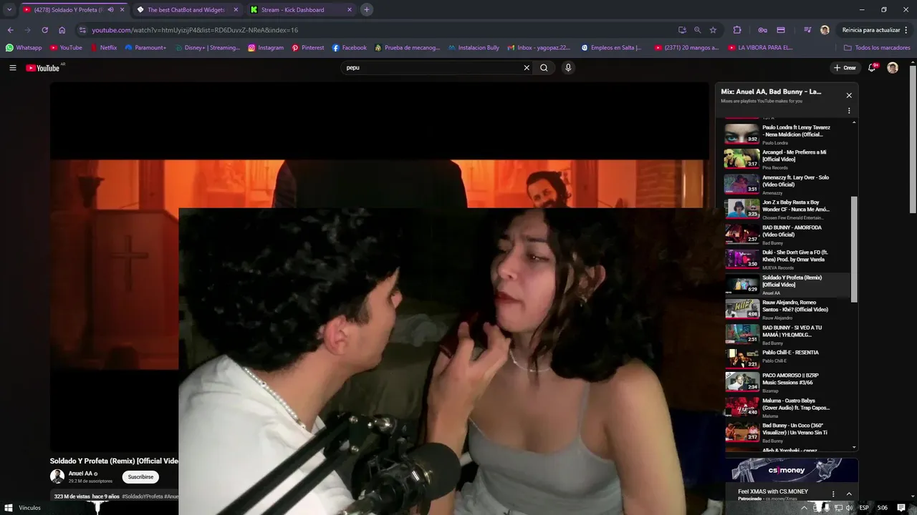The width and height of the screenshot is (917, 515).
Task: Click the Crear button
Action: 845,68
